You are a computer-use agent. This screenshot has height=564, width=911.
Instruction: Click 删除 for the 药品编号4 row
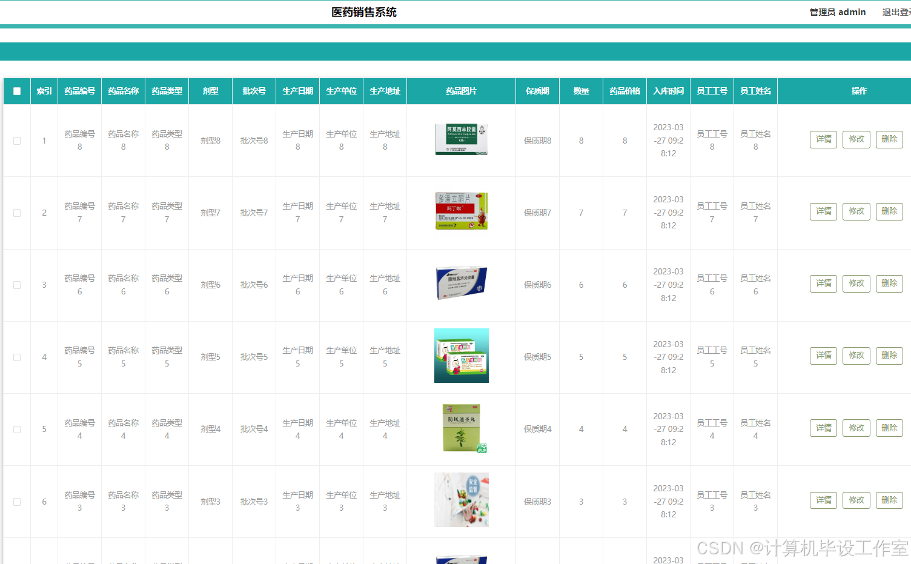pyautogui.click(x=889, y=428)
